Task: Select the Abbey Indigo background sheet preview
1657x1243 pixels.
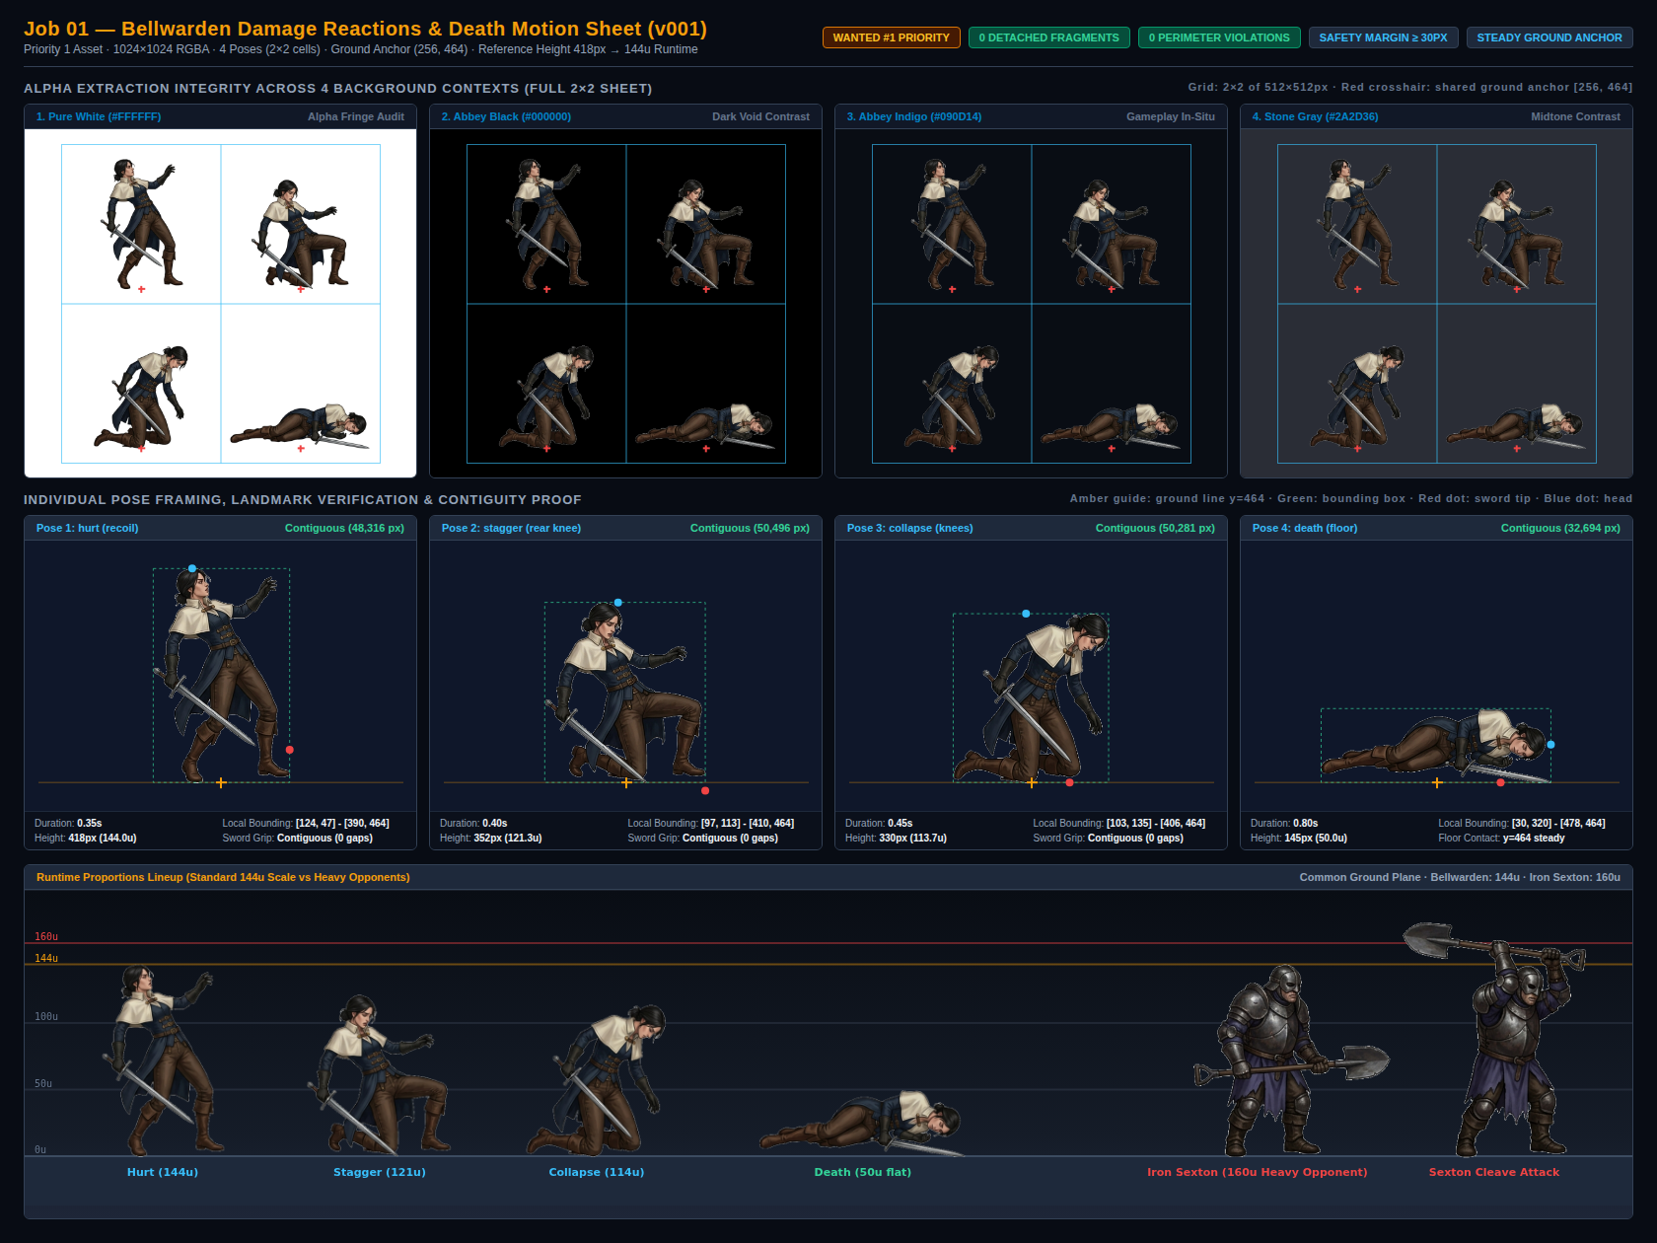Action: point(1032,304)
